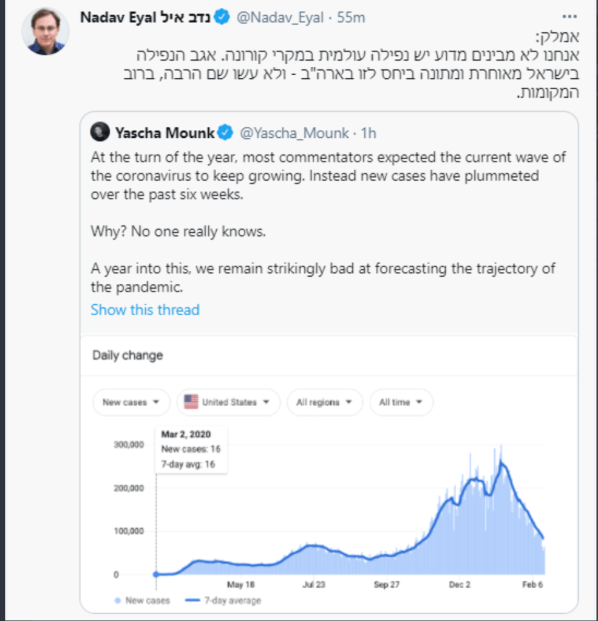Click Nadav Eyal's blue verified badge
The width and height of the screenshot is (598, 621).
[222, 18]
